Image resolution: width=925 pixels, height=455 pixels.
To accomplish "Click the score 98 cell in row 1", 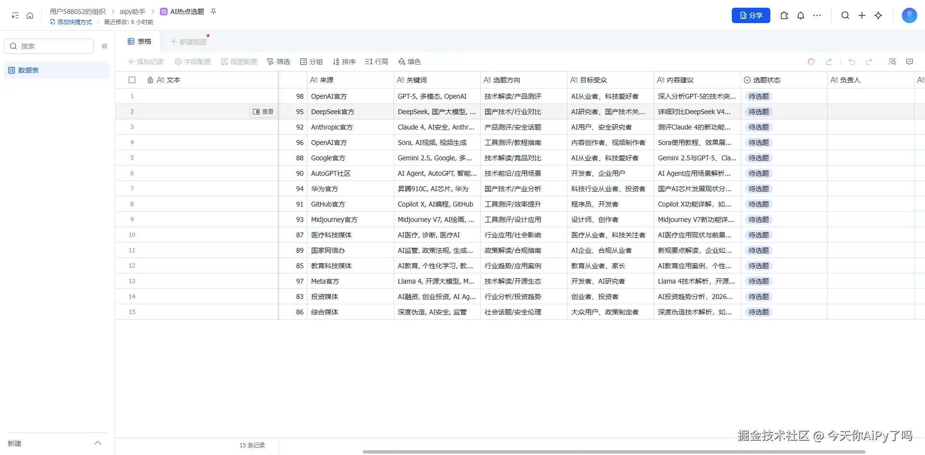I will pos(293,96).
